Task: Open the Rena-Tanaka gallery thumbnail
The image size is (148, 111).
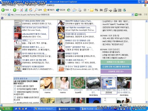Action: click(x=63, y=83)
